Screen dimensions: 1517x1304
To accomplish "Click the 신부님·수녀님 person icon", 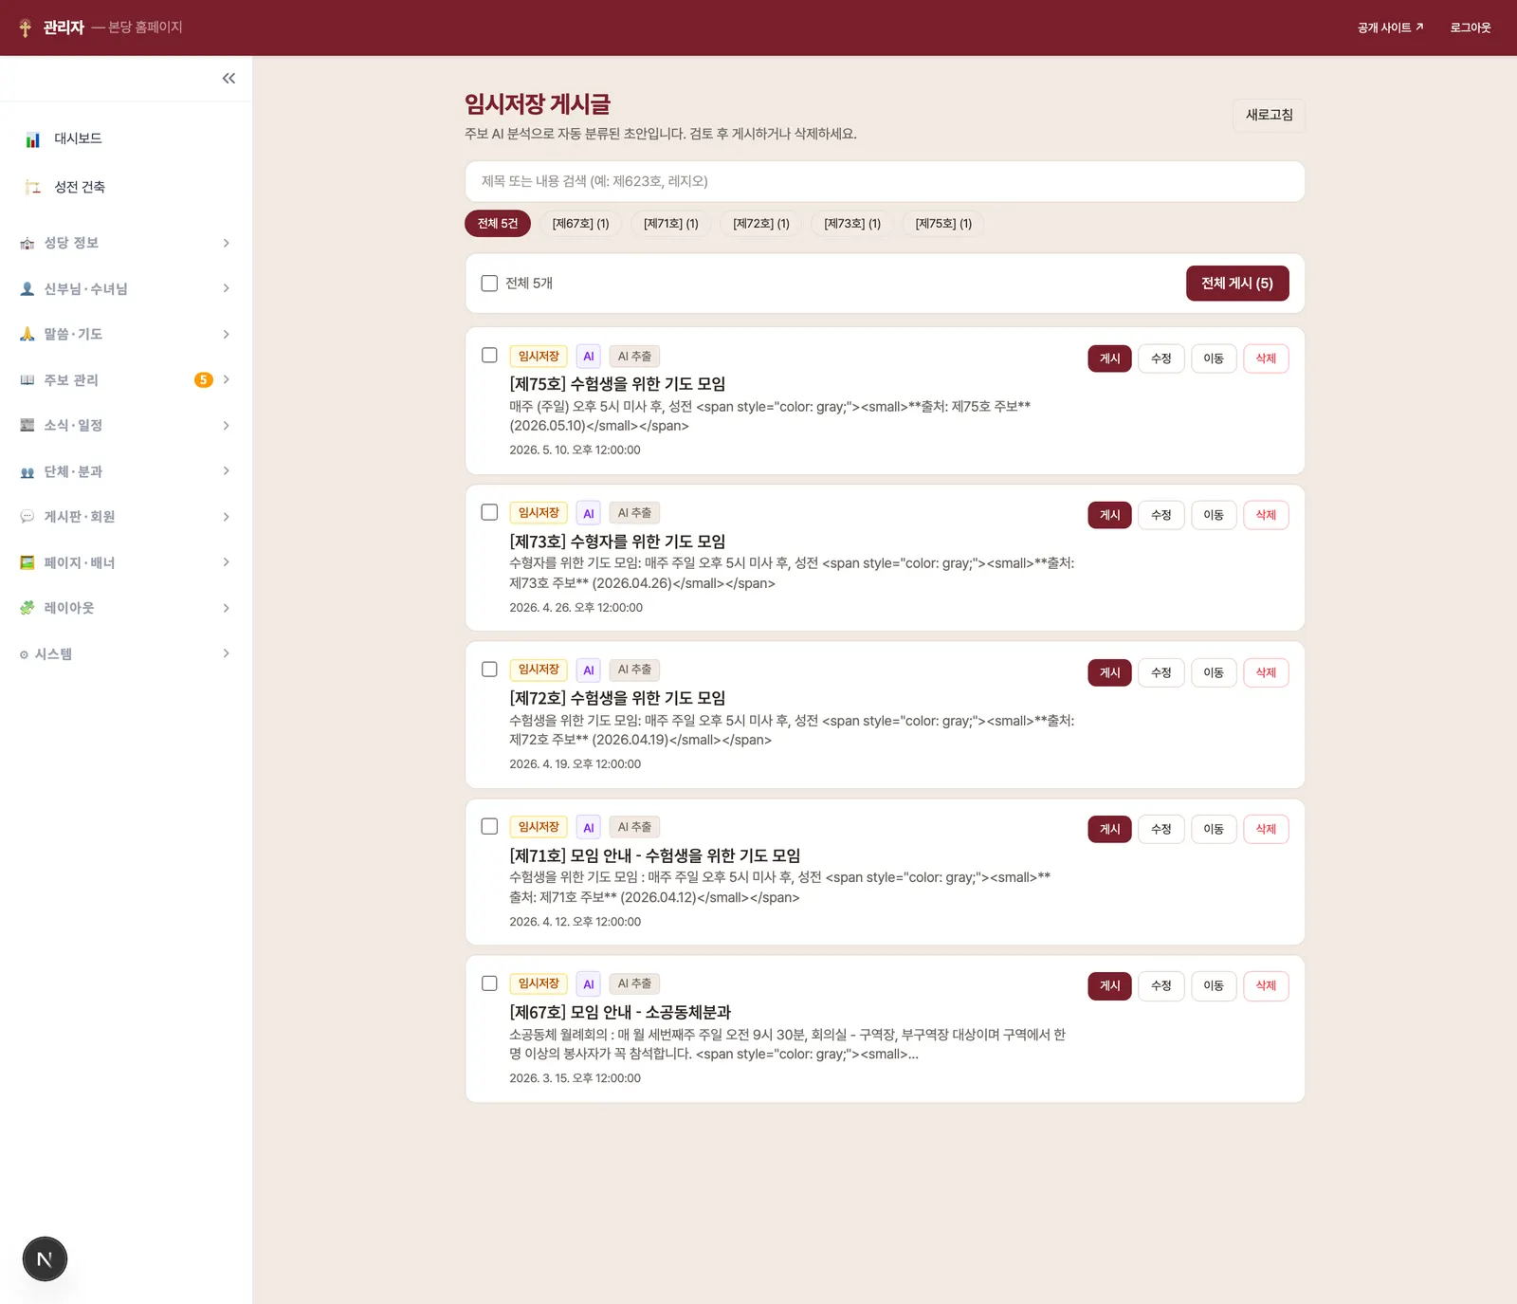I will [27, 289].
